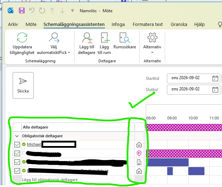Select the Schemaläggningsassistenten tab

tap(74, 25)
